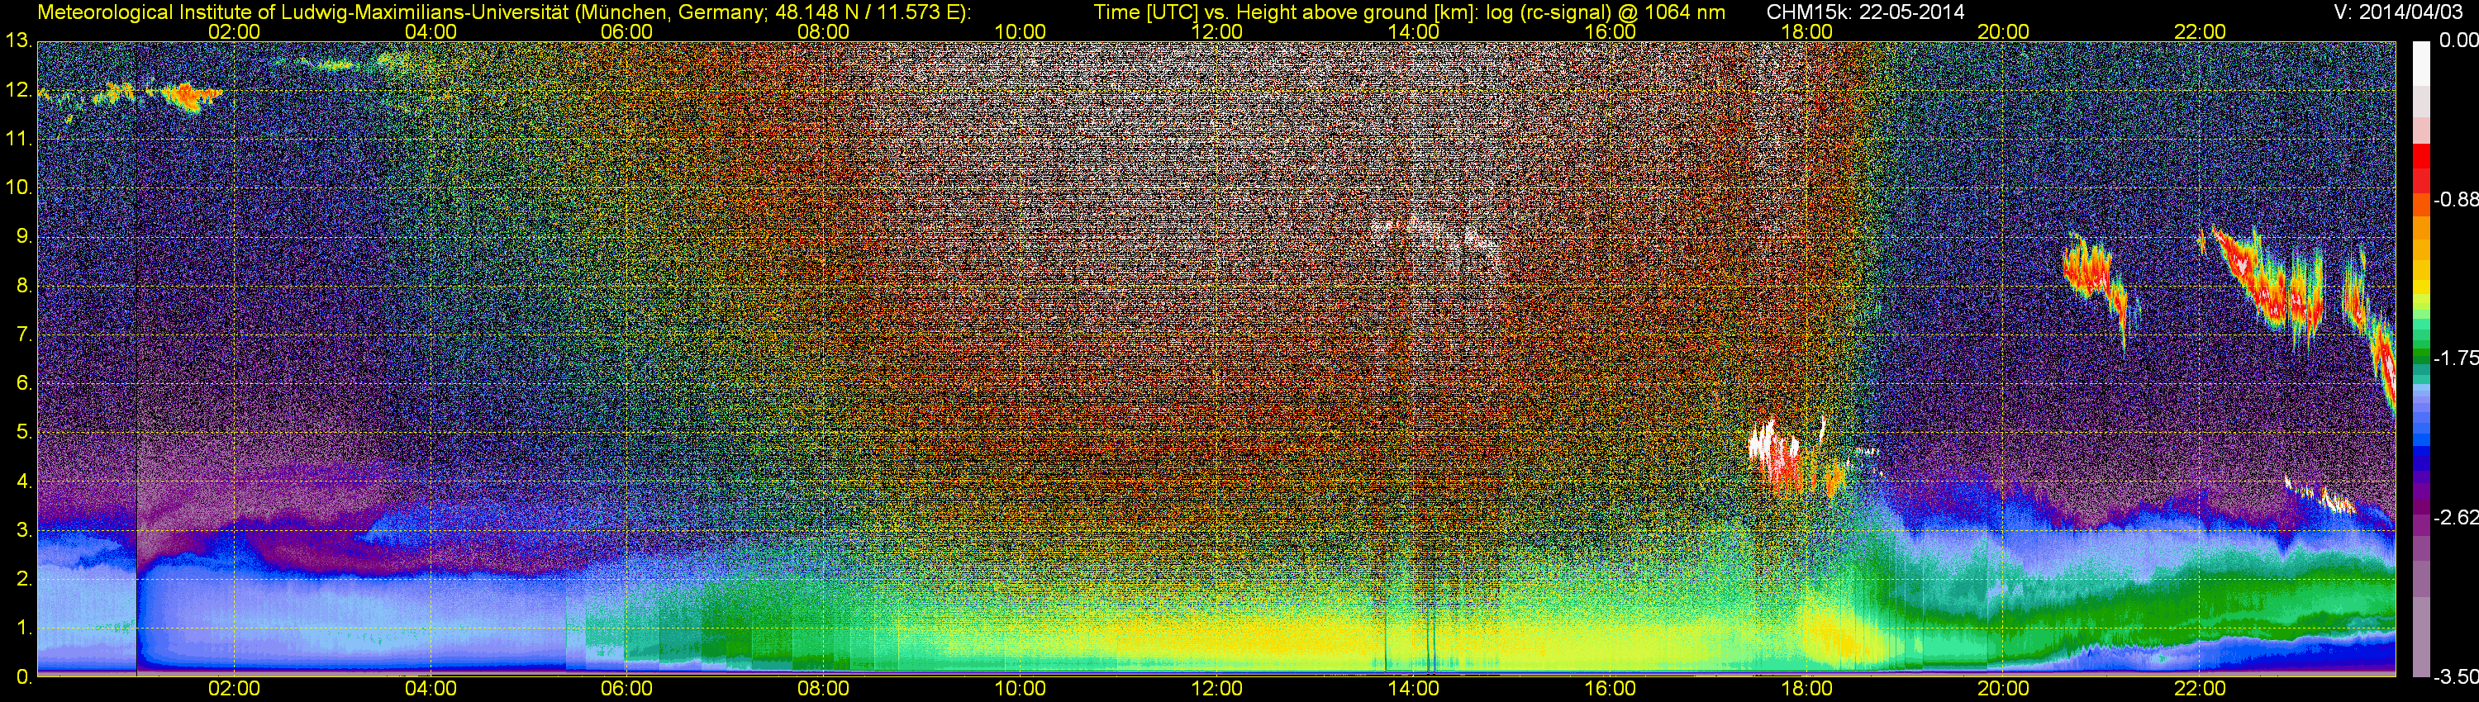The height and width of the screenshot is (702, 2479).
Task: Click the -3.50 value on the color scale
Action: tap(2454, 677)
